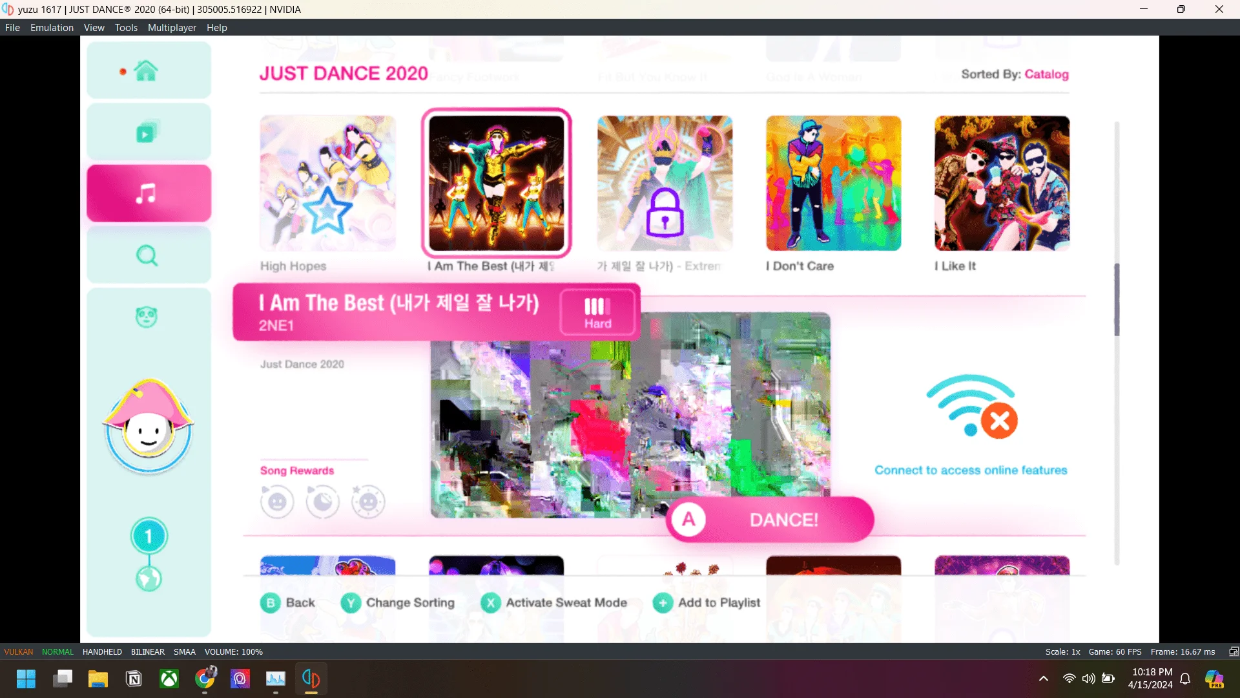Toggle the NORMAL GPU accuracy status
Image resolution: width=1240 pixels, height=698 pixels.
point(57,651)
